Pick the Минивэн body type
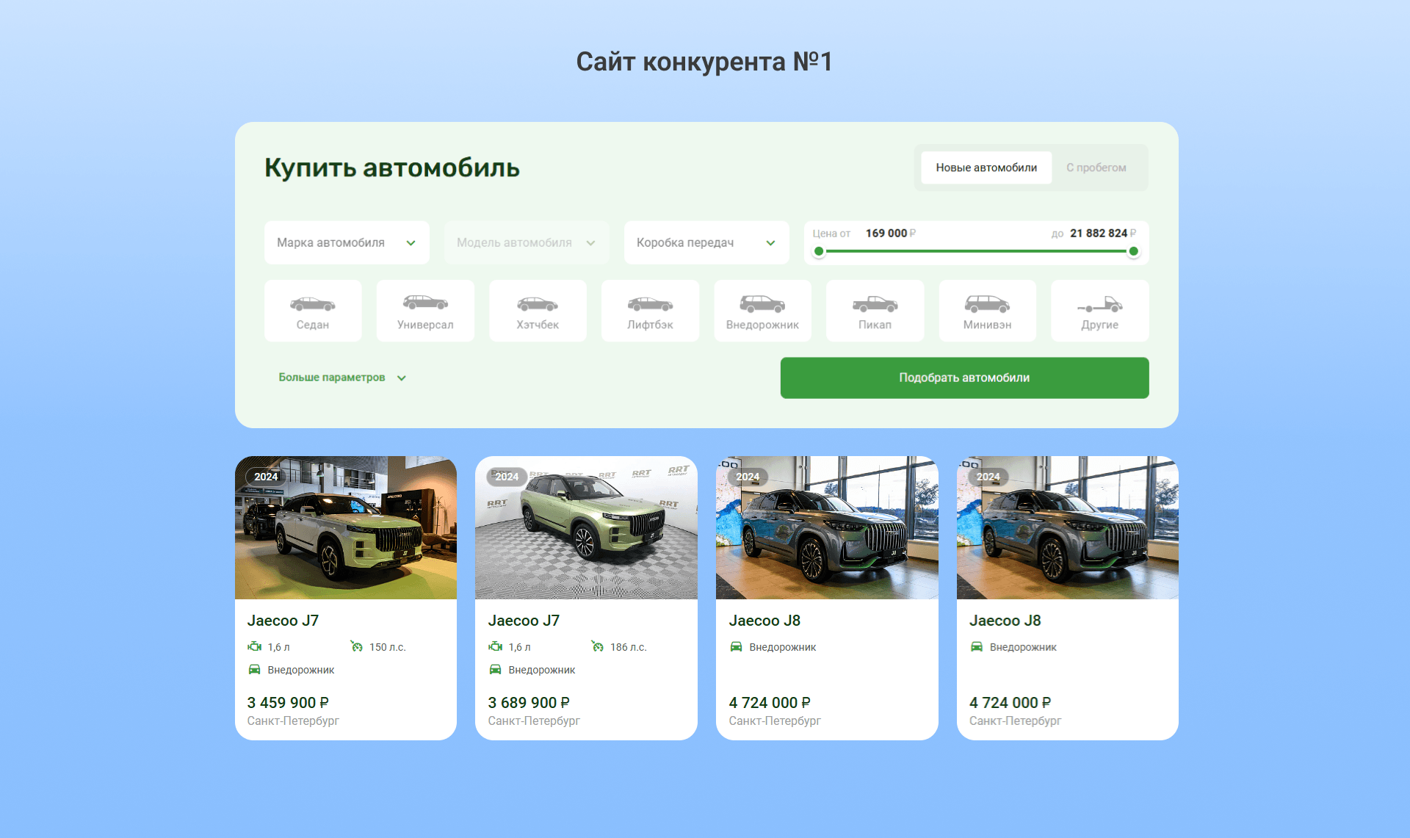This screenshot has height=838, width=1410. click(987, 311)
